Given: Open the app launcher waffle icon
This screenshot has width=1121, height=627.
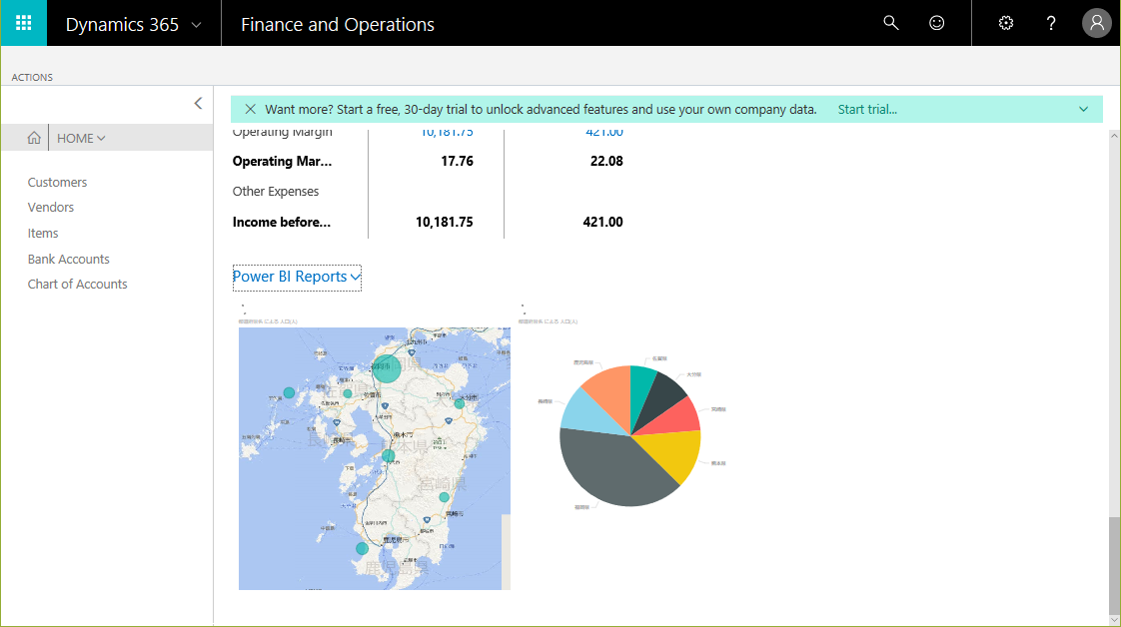Looking at the screenshot, I should (24, 23).
